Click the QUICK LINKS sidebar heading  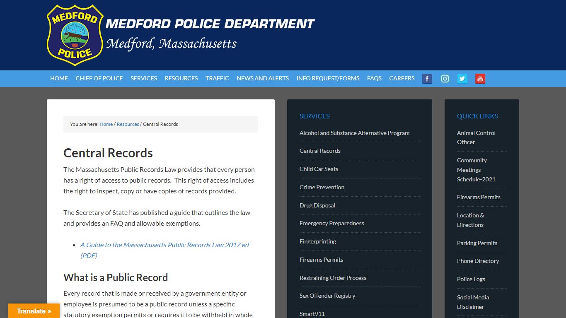477,116
